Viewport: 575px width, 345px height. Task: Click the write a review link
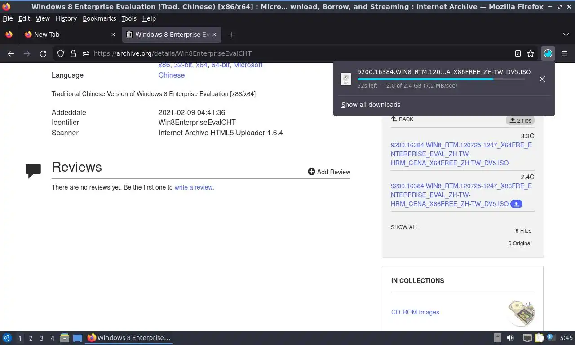tap(193, 187)
